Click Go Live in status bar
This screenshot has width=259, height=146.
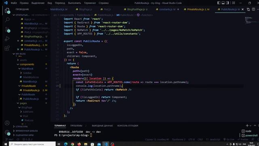229,140
